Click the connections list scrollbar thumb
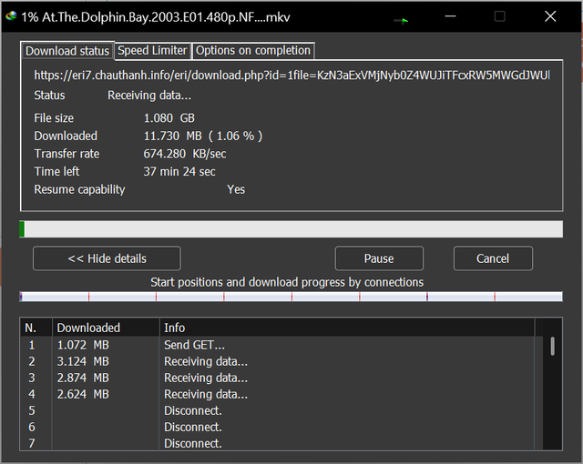 (553, 346)
